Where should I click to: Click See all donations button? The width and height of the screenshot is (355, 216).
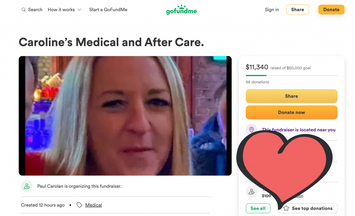click(258, 208)
